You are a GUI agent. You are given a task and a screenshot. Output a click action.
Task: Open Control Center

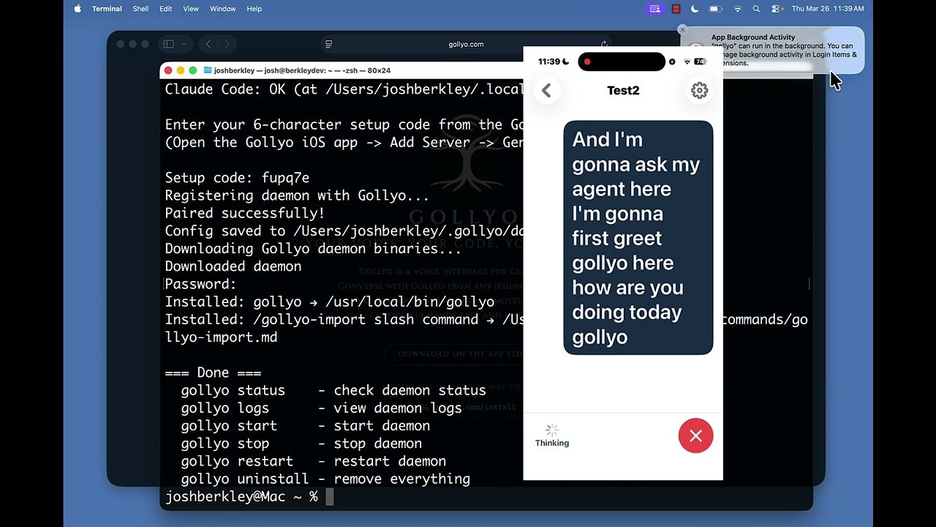coord(776,9)
